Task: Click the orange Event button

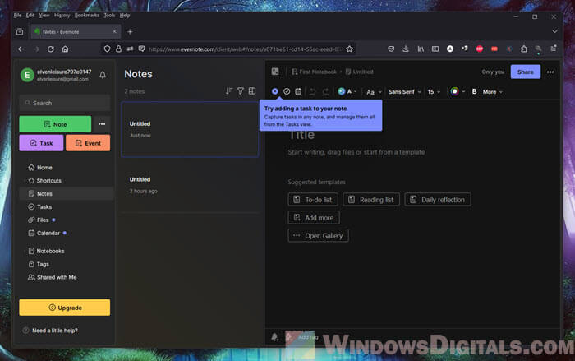Action: [x=88, y=143]
